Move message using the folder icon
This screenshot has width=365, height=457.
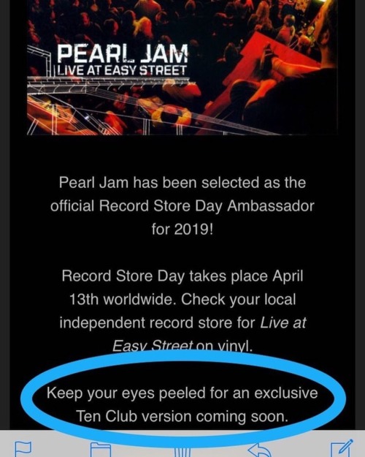click(101, 450)
